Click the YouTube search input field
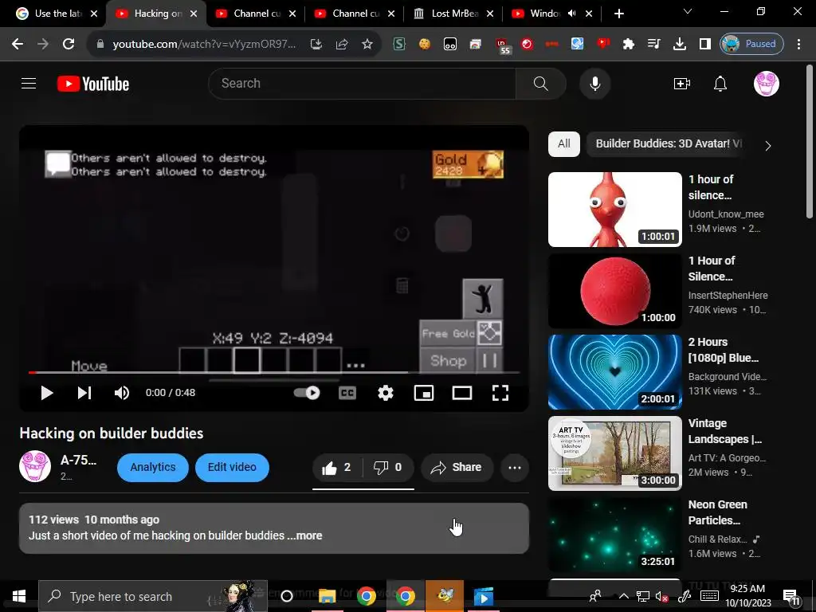This screenshot has height=612, width=816. (x=363, y=83)
